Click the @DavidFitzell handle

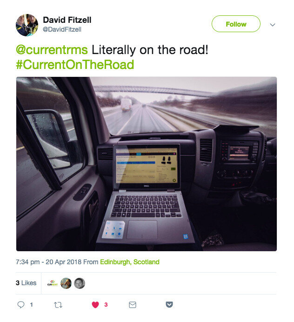coord(62,29)
